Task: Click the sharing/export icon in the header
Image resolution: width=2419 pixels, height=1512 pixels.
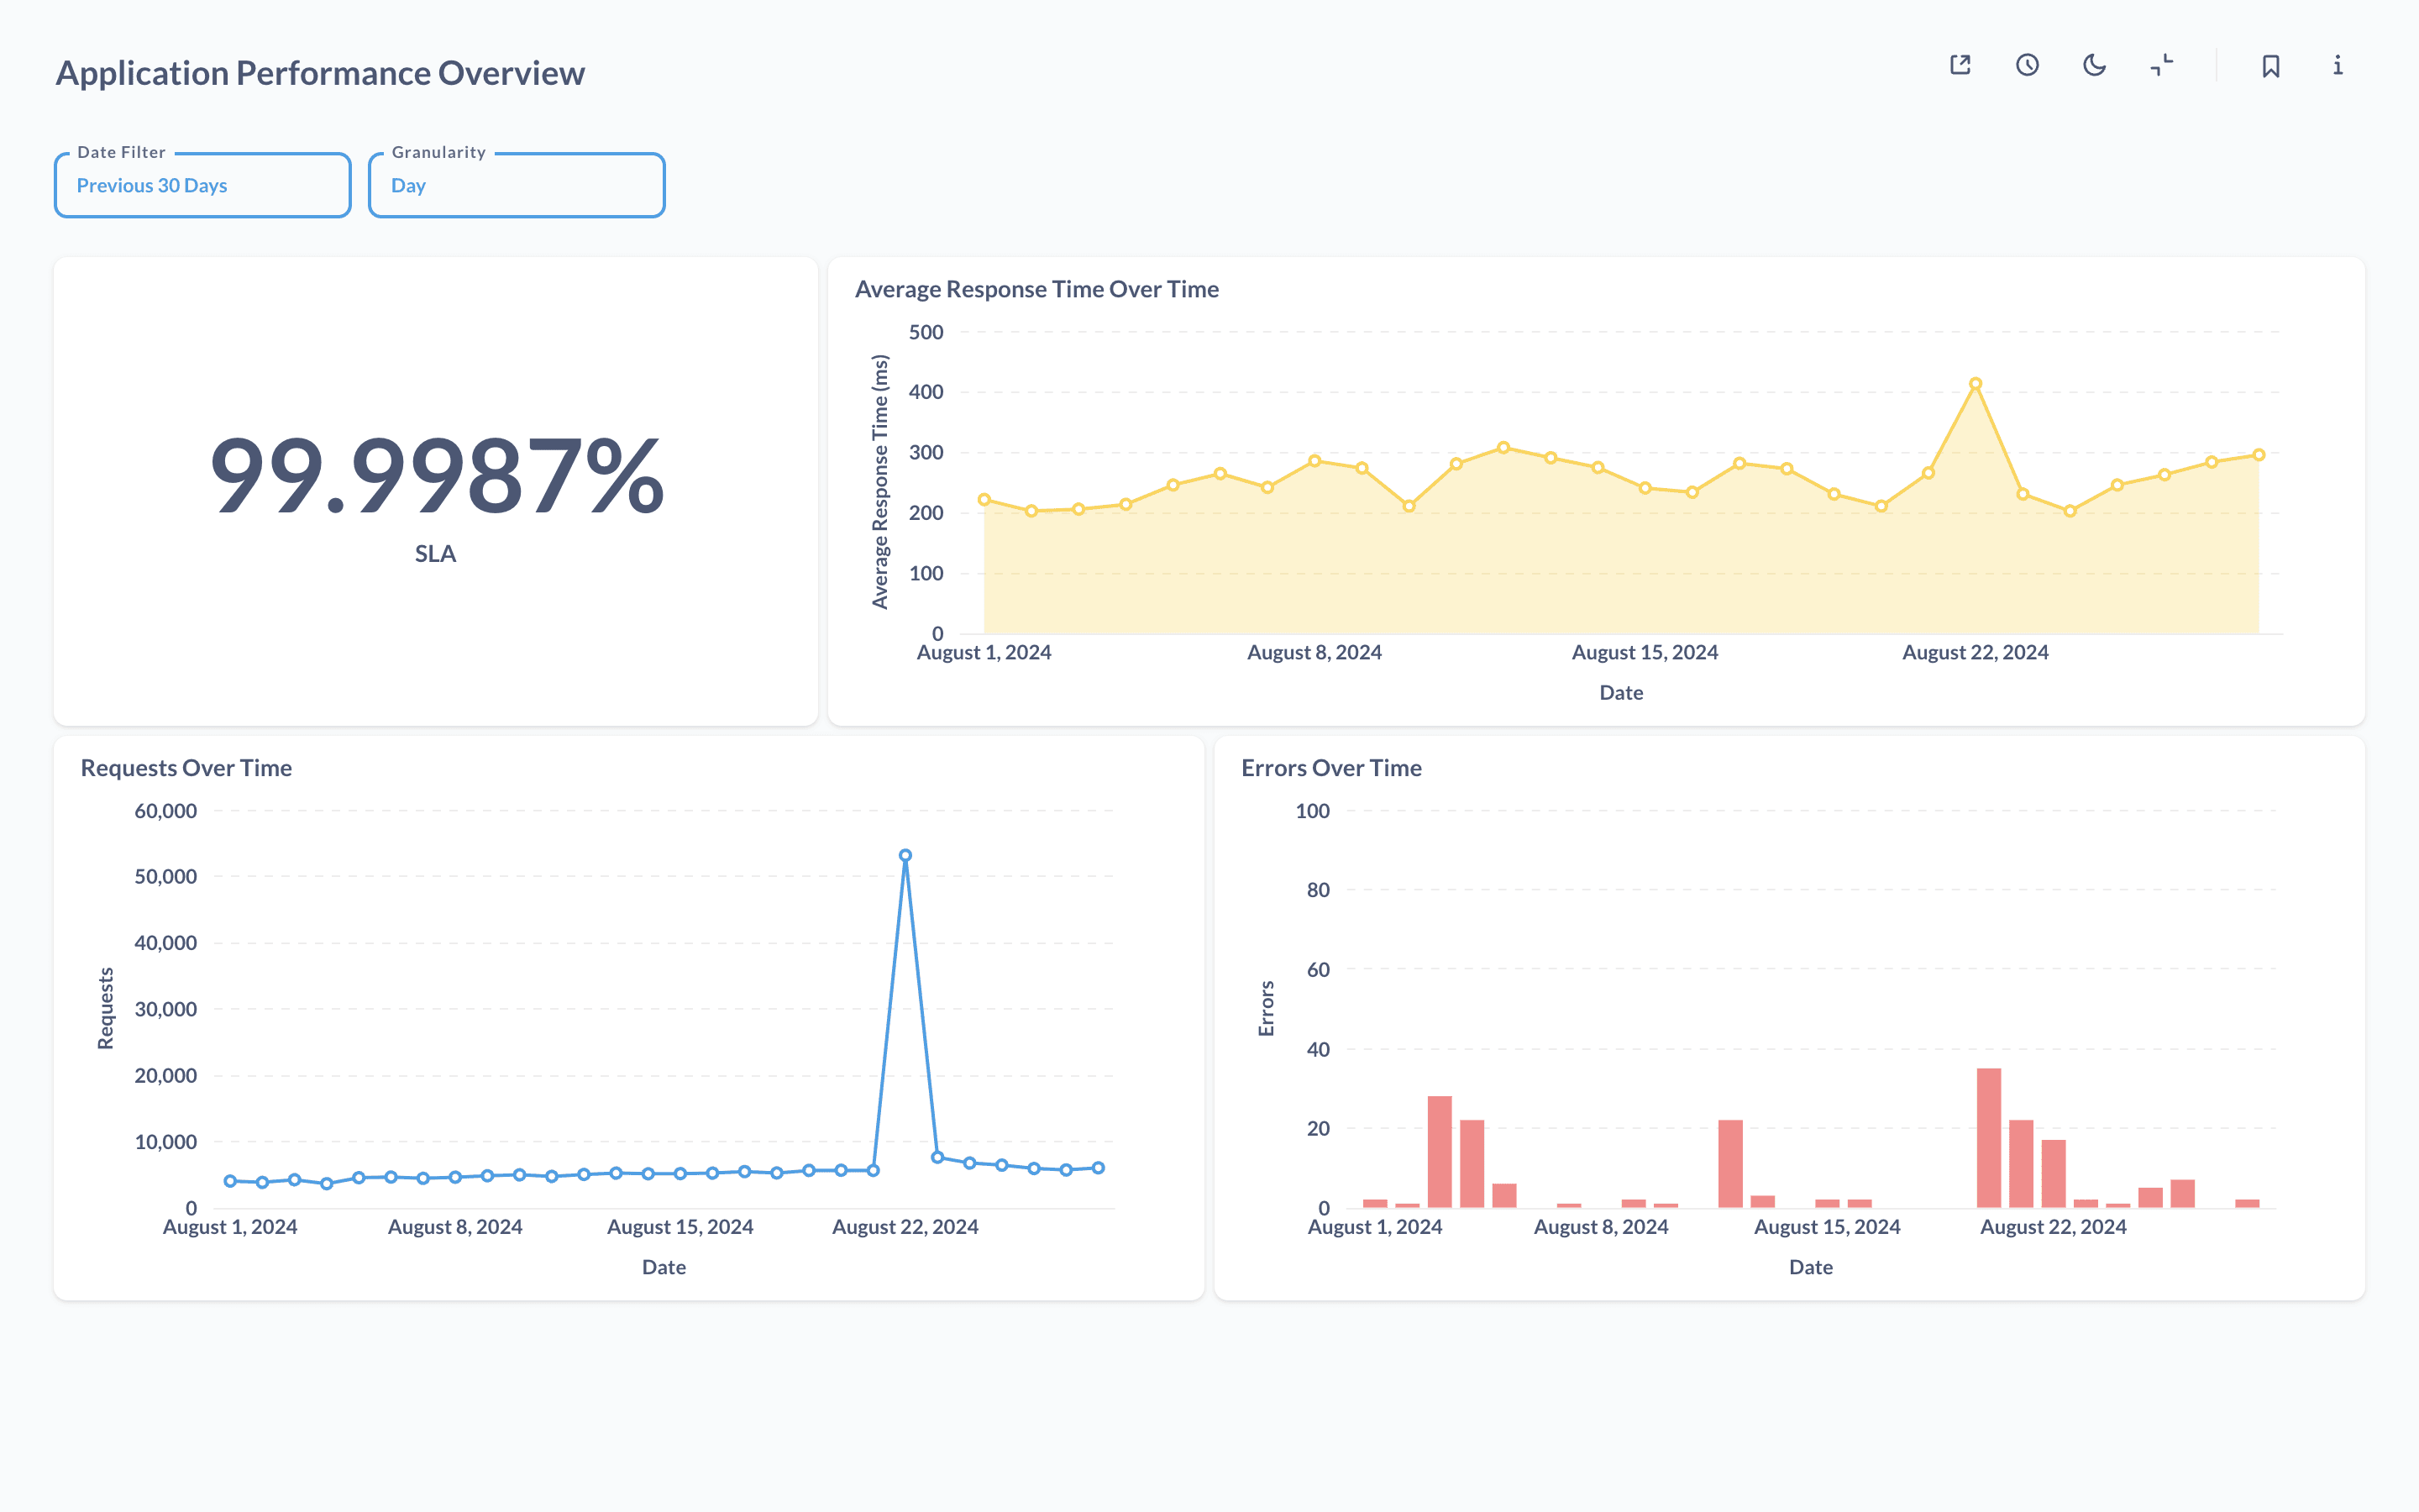Action: point(1960,65)
